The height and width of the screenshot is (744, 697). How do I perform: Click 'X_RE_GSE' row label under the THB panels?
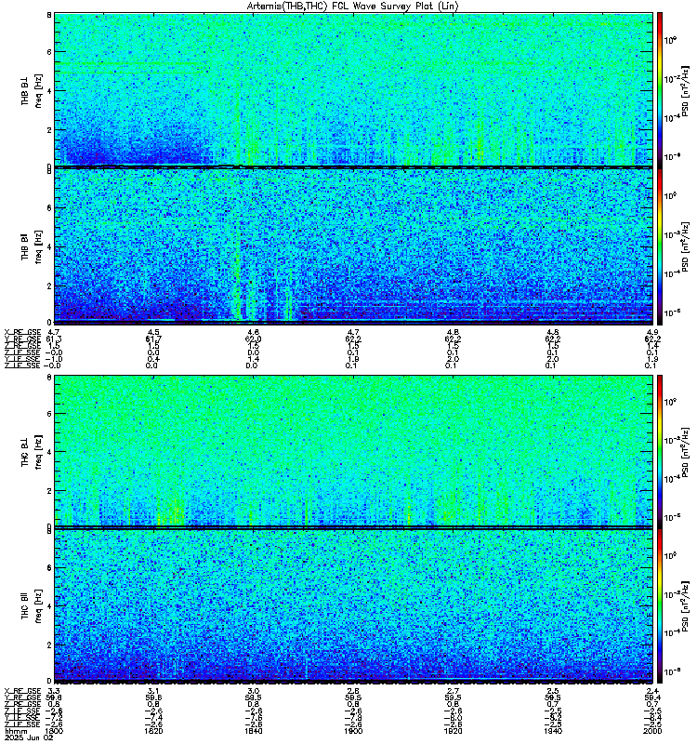coord(22,332)
